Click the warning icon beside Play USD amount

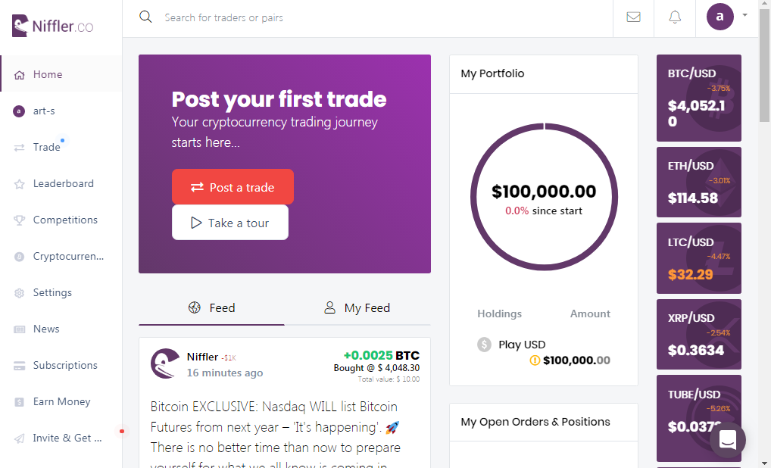[535, 360]
